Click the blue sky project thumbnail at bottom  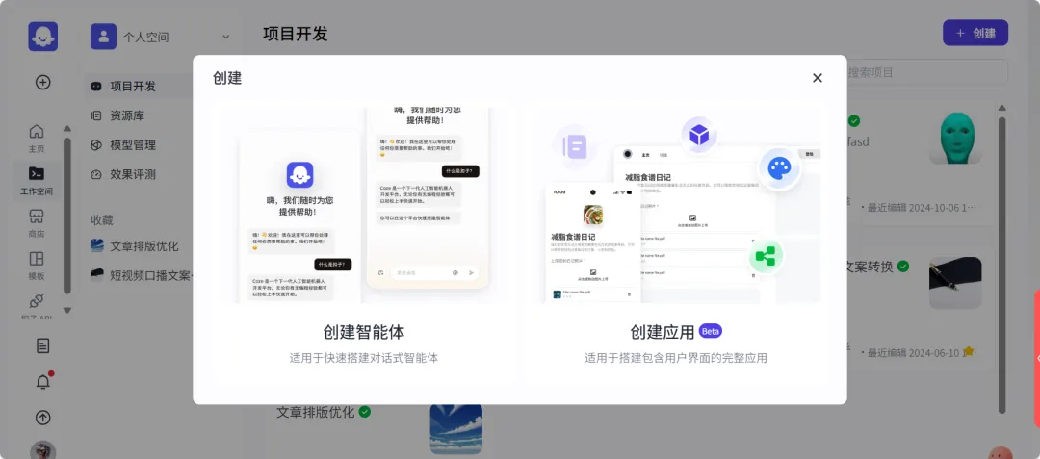(x=456, y=428)
